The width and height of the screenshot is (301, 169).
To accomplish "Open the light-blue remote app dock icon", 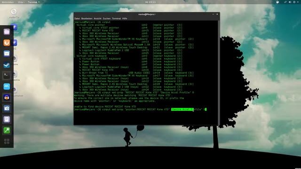I will [x=7, y=86].
